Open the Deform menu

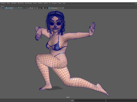pyautogui.click(x=46, y=3)
